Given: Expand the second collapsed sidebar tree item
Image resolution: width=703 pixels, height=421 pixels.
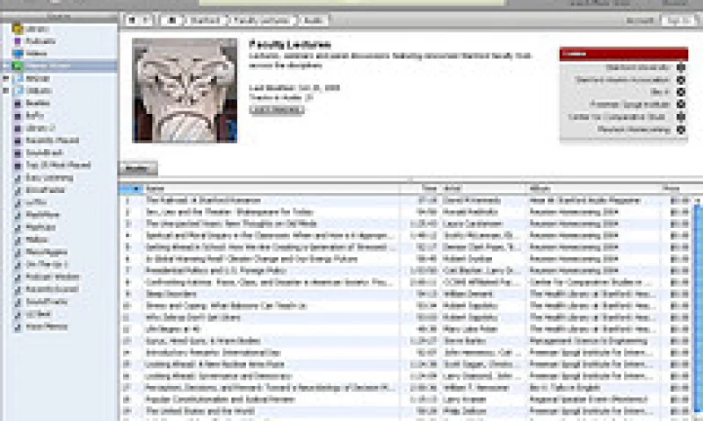Looking at the screenshot, I should pos(6,90).
